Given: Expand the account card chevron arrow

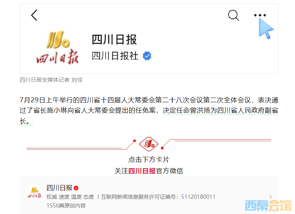Looking at the screenshot, I should (x=271, y=197).
